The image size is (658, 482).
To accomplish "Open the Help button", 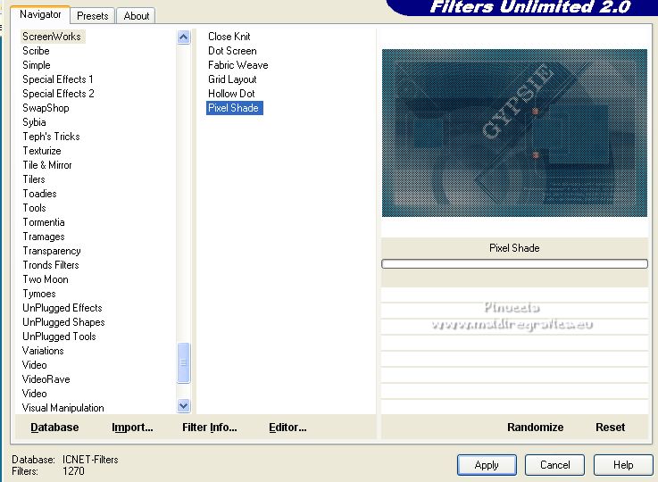I will 623,465.
